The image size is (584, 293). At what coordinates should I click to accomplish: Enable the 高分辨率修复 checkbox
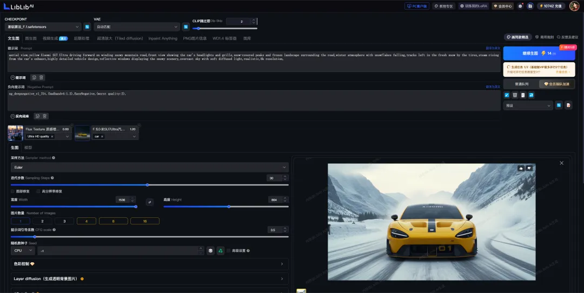pyautogui.click(x=38, y=191)
